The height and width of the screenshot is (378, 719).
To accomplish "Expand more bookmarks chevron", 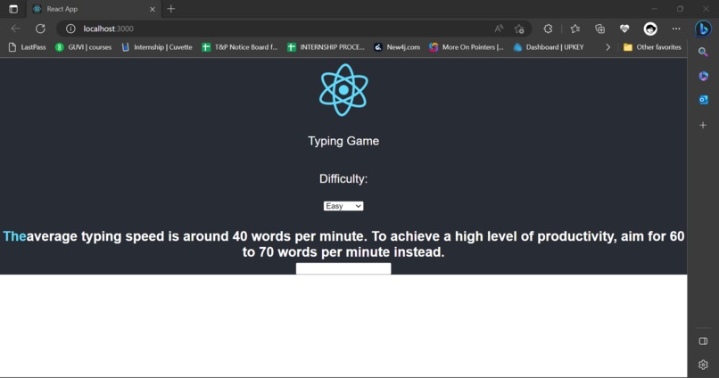I will click(608, 47).
